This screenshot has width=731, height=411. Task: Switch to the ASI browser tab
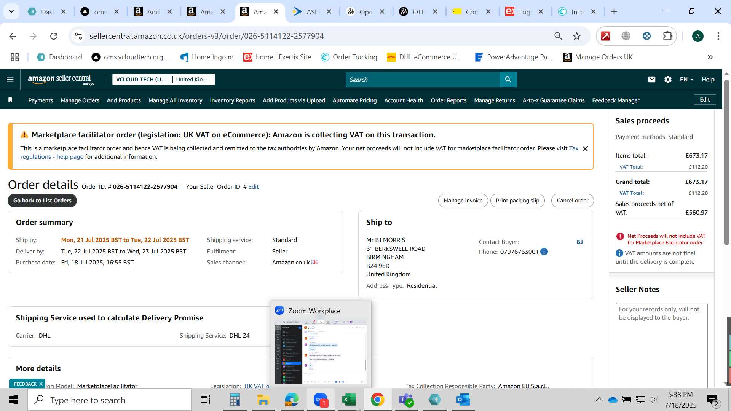point(312,12)
